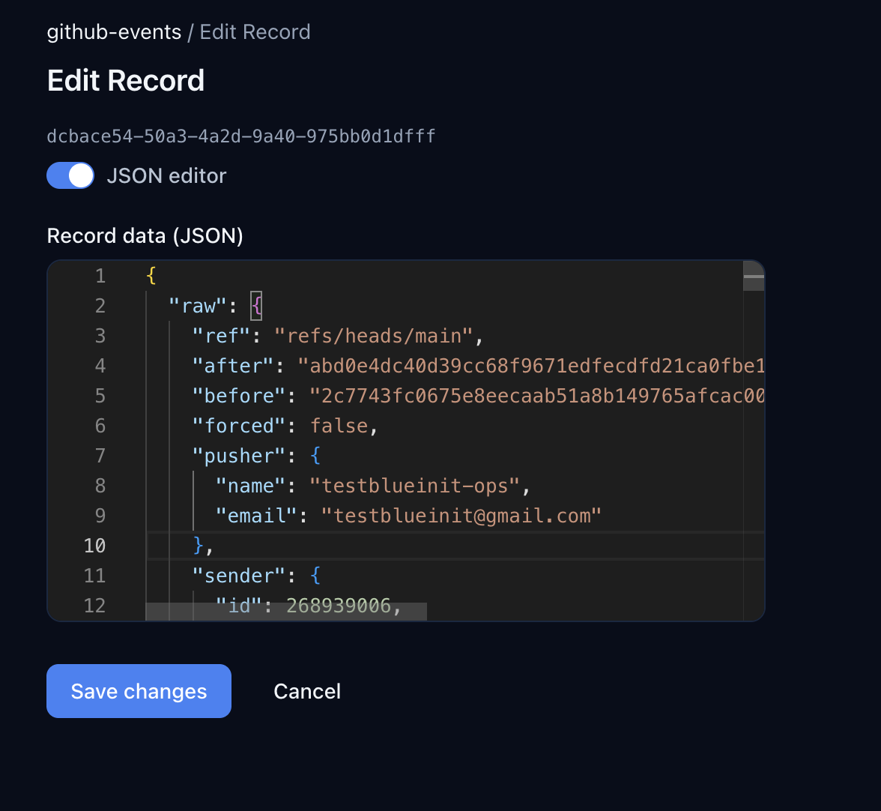The width and height of the screenshot is (881, 811).
Task: Select the Edit Record breadcrumb item
Action: pos(255,31)
